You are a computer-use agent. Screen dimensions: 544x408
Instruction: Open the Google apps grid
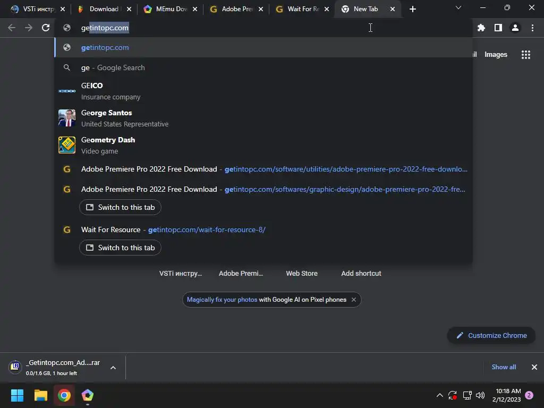pyautogui.click(x=525, y=55)
